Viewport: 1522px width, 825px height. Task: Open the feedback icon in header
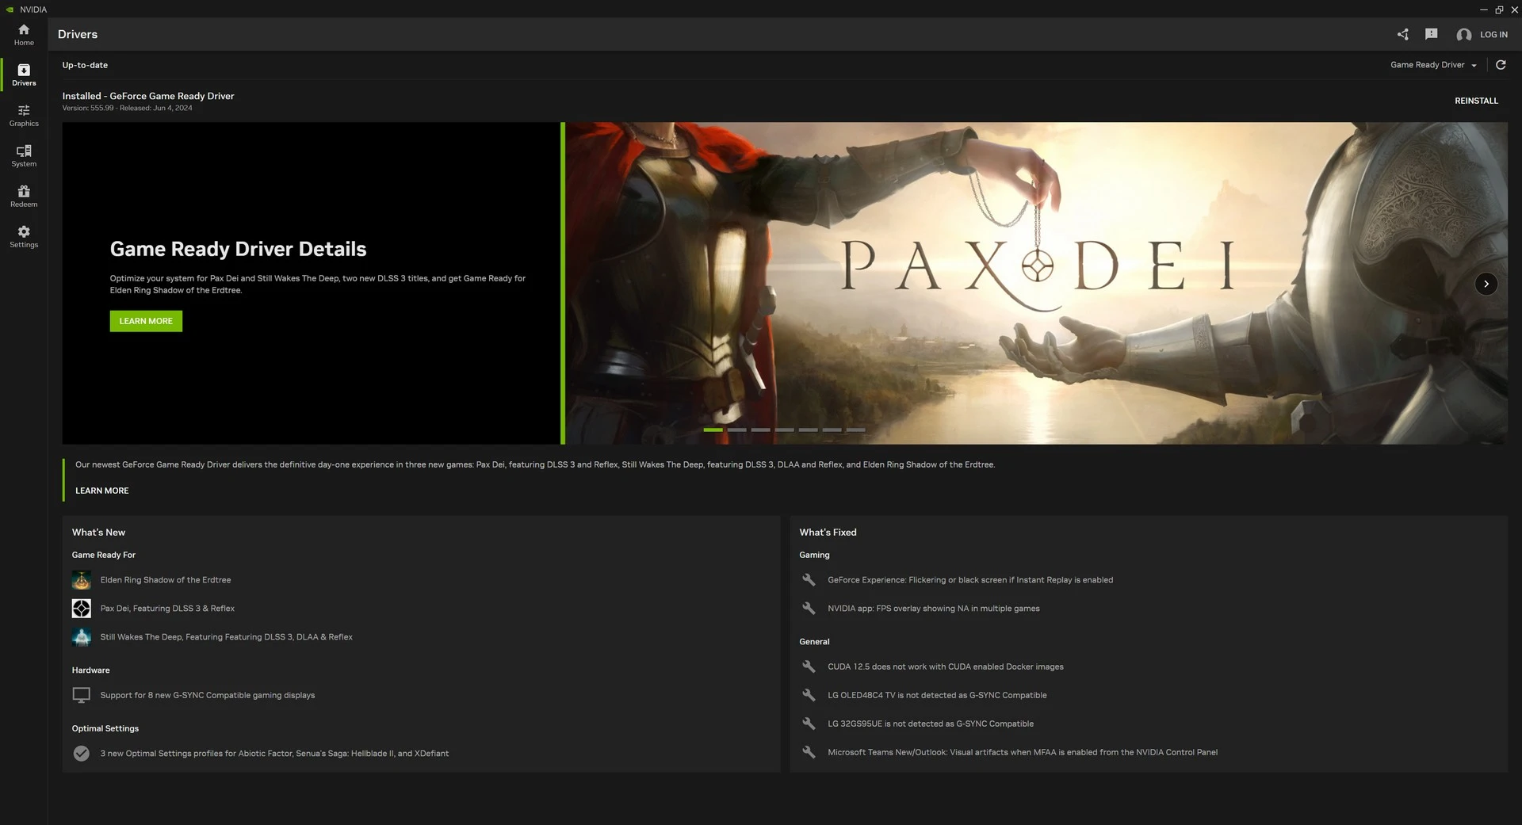tap(1431, 34)
